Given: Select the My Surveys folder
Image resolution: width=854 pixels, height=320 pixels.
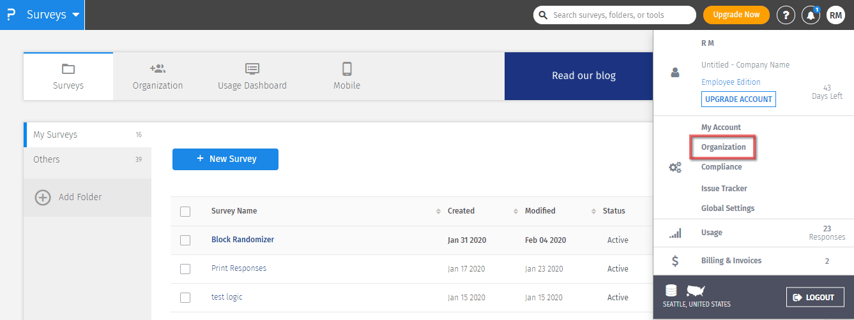Looking at the screenshot, I should (88, 135).
